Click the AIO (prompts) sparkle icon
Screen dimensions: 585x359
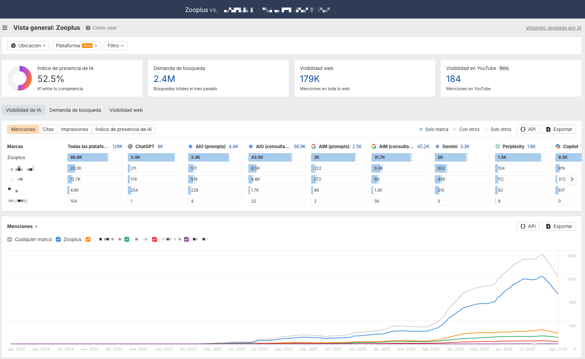[191, 146]
